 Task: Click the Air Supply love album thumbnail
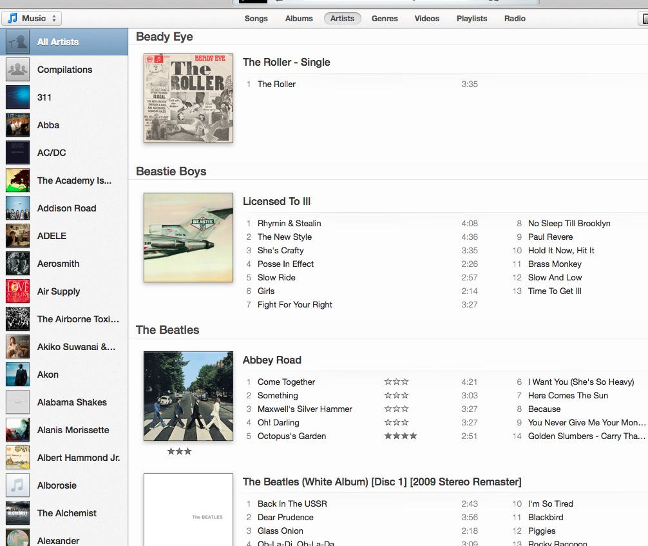tap(18, 291)
